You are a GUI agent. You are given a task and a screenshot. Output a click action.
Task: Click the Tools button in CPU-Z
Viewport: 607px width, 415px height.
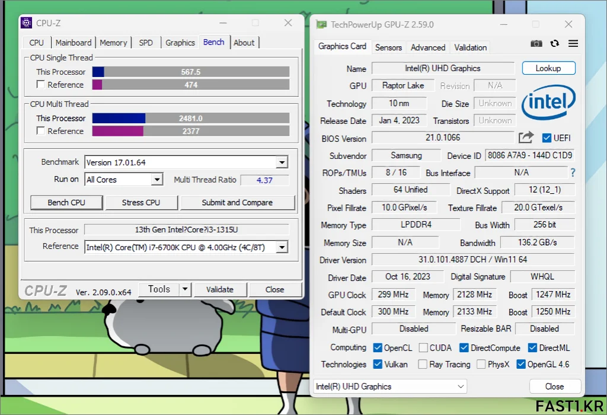pos(159,289)
